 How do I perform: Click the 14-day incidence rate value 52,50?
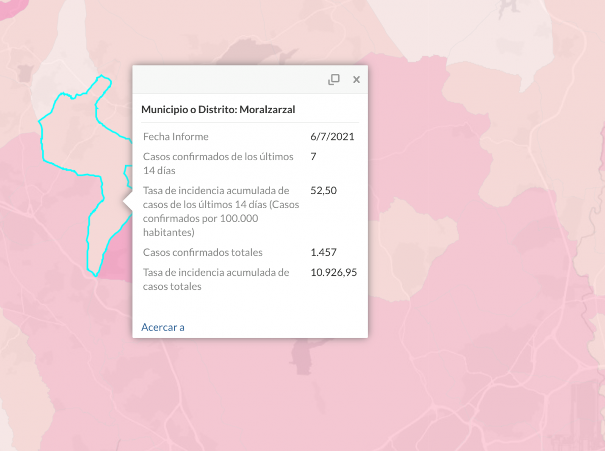[323, 191]
